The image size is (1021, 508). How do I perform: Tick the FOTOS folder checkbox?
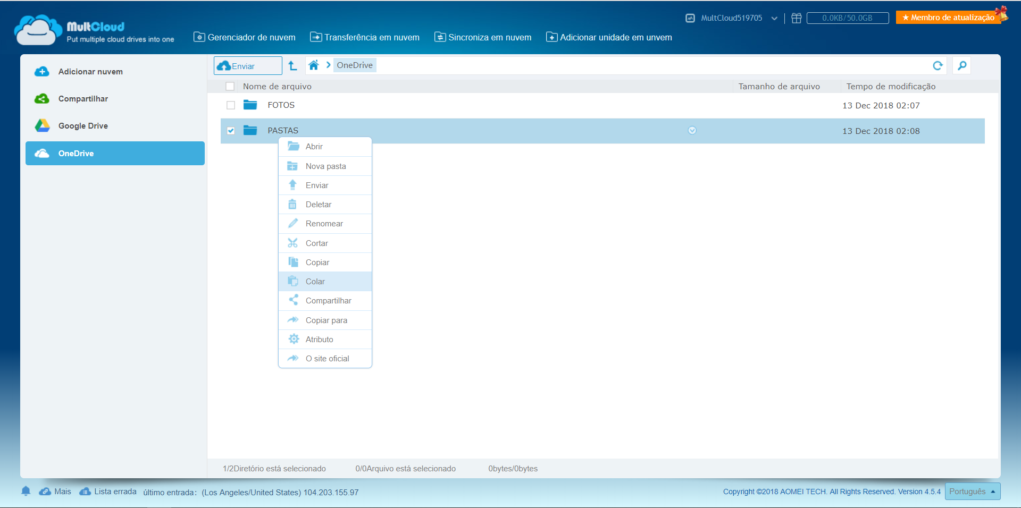pyautogui.click(x=231, y=105)
